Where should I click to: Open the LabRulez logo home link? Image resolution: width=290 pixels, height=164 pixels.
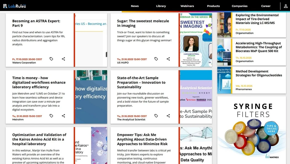14,6
